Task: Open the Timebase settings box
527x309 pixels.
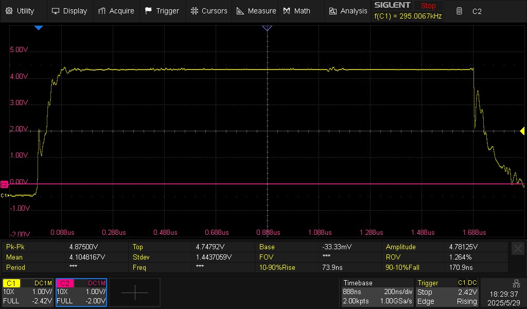Action: (377, 292)
